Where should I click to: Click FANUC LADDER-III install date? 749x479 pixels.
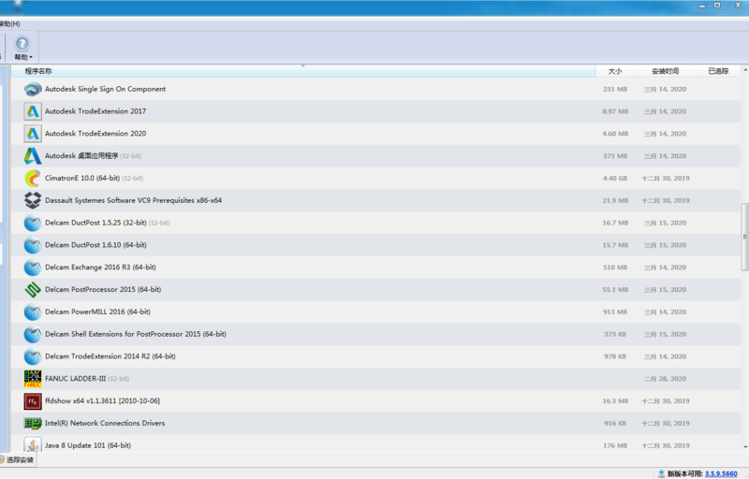tap(665, 379)
